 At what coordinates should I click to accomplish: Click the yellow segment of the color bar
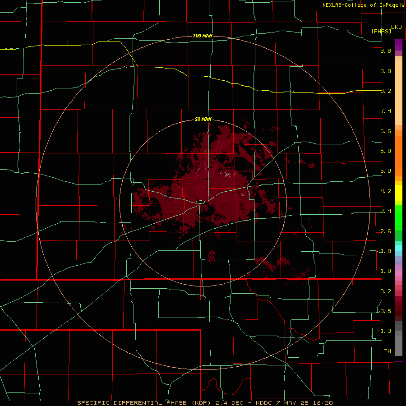pyautogui.click(x=398, y=193)
